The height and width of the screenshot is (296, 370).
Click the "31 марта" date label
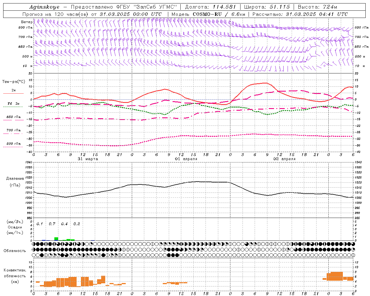(x=88, y=159)
